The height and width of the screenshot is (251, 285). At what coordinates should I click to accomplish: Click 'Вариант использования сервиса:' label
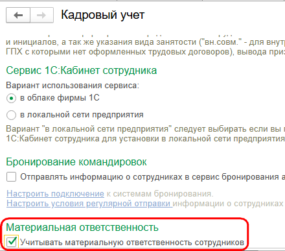[73, 86]
